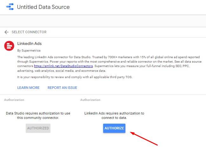The width and height of the screenshot is (206, 155).
Task: Click the LinkedIn Ads connector title
Action: [30, 43]
